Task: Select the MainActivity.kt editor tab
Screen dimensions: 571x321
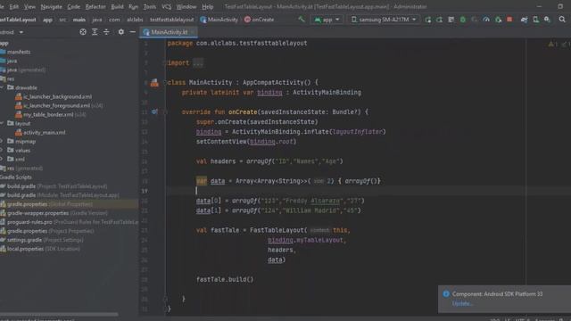Action: 170,32
